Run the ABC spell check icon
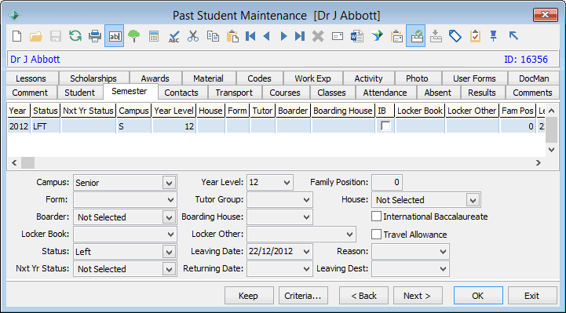Screen dimensions: 566x313 (174, 36)
